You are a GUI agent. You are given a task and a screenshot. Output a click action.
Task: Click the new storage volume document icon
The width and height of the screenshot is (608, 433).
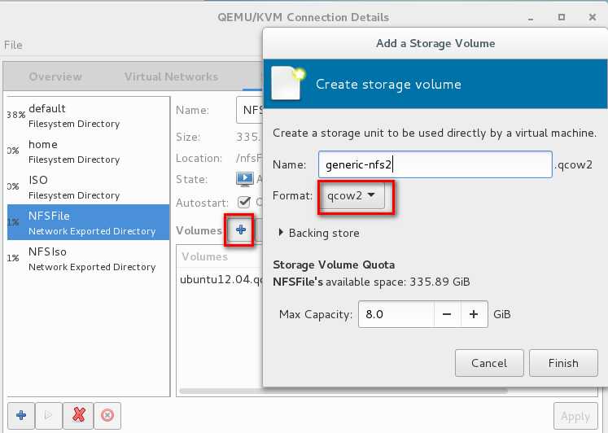coord(287,83)
